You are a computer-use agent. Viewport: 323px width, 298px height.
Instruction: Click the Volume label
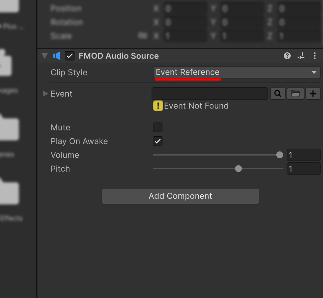[x=65, y=155]
